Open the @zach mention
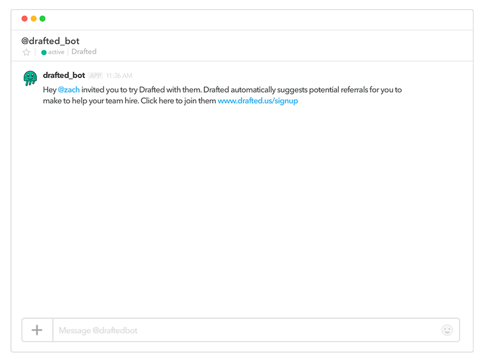The width and height of the screenshot is (485, 363). pyautogui.click(x=70, y=89)
